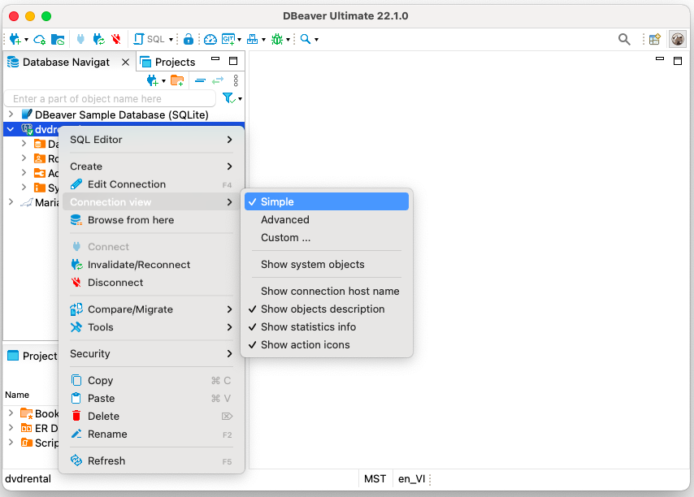Expand the Maria connection node
This screenshot has width=694, height=497.
(11, 202)
